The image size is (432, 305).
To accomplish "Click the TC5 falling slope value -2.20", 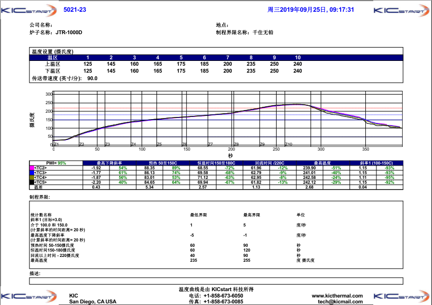I will 96,182.
